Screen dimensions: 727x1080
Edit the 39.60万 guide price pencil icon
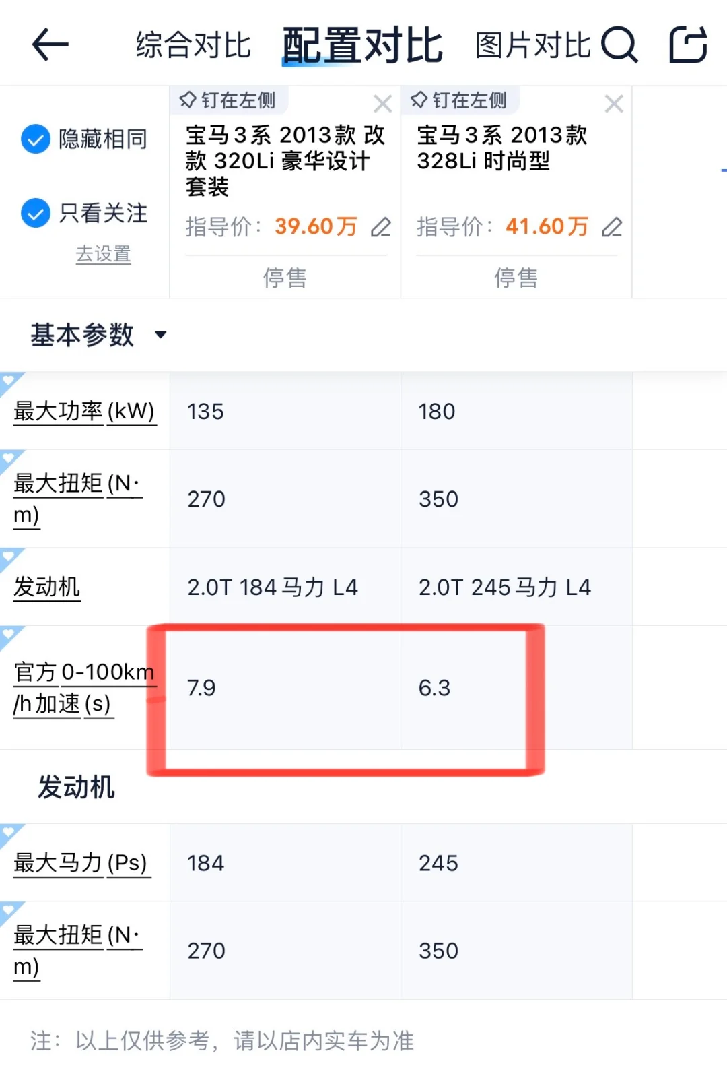381,227
